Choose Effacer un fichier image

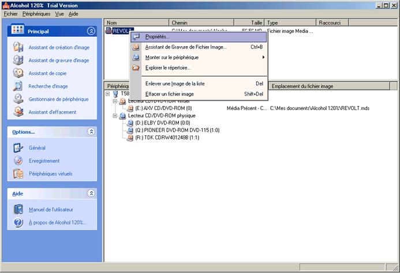click(199, 94)
